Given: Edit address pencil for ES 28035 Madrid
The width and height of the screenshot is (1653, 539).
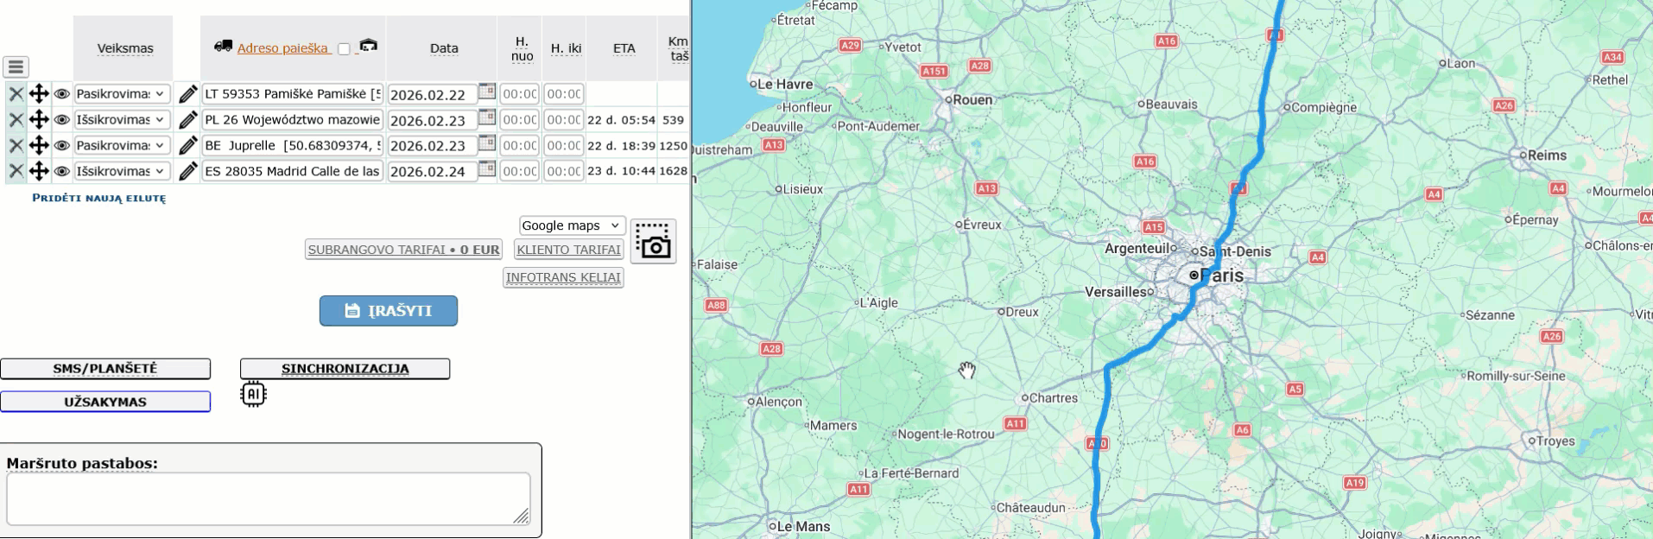Looking at the screenshot, I should (187, 171).
